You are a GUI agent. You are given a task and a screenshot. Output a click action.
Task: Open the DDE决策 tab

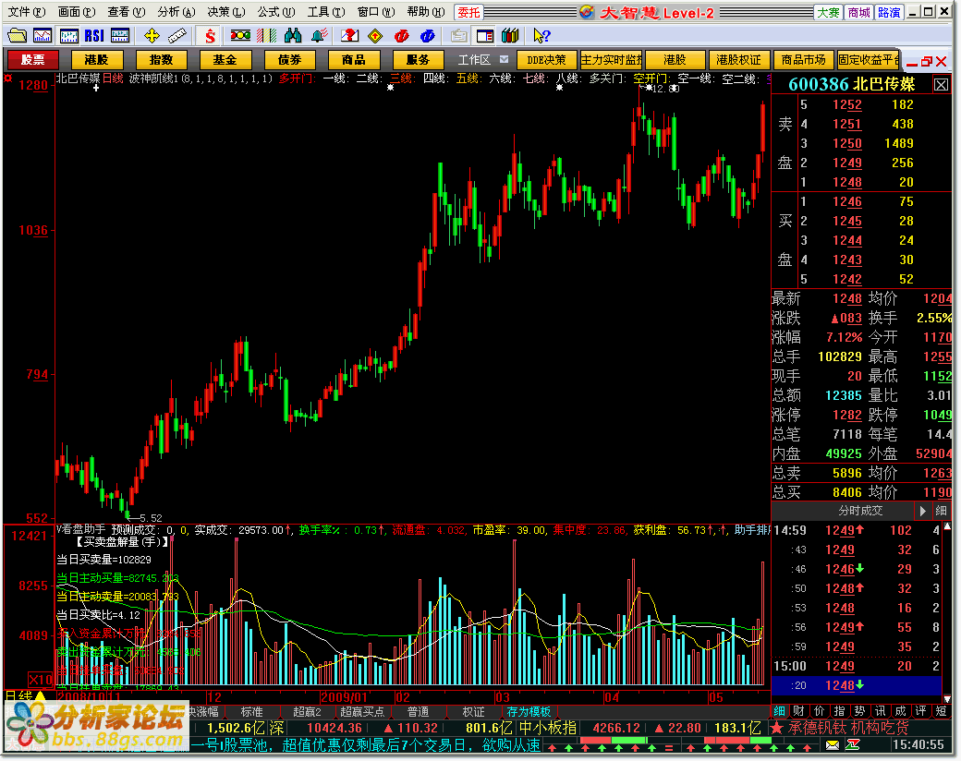click(x=547, y=59)
